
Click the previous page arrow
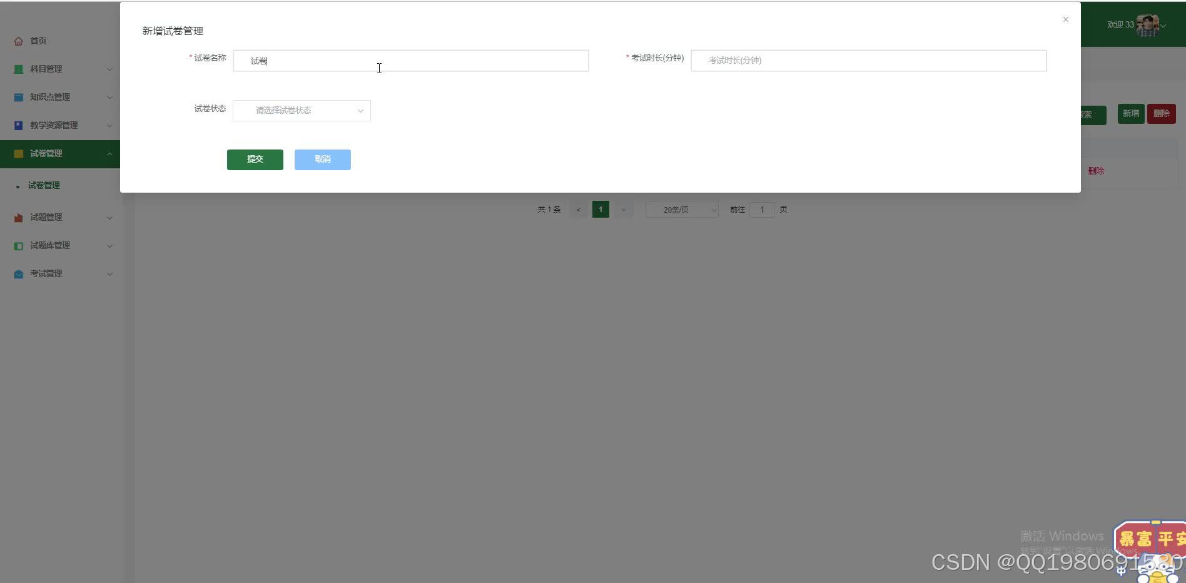pos(578,210)
